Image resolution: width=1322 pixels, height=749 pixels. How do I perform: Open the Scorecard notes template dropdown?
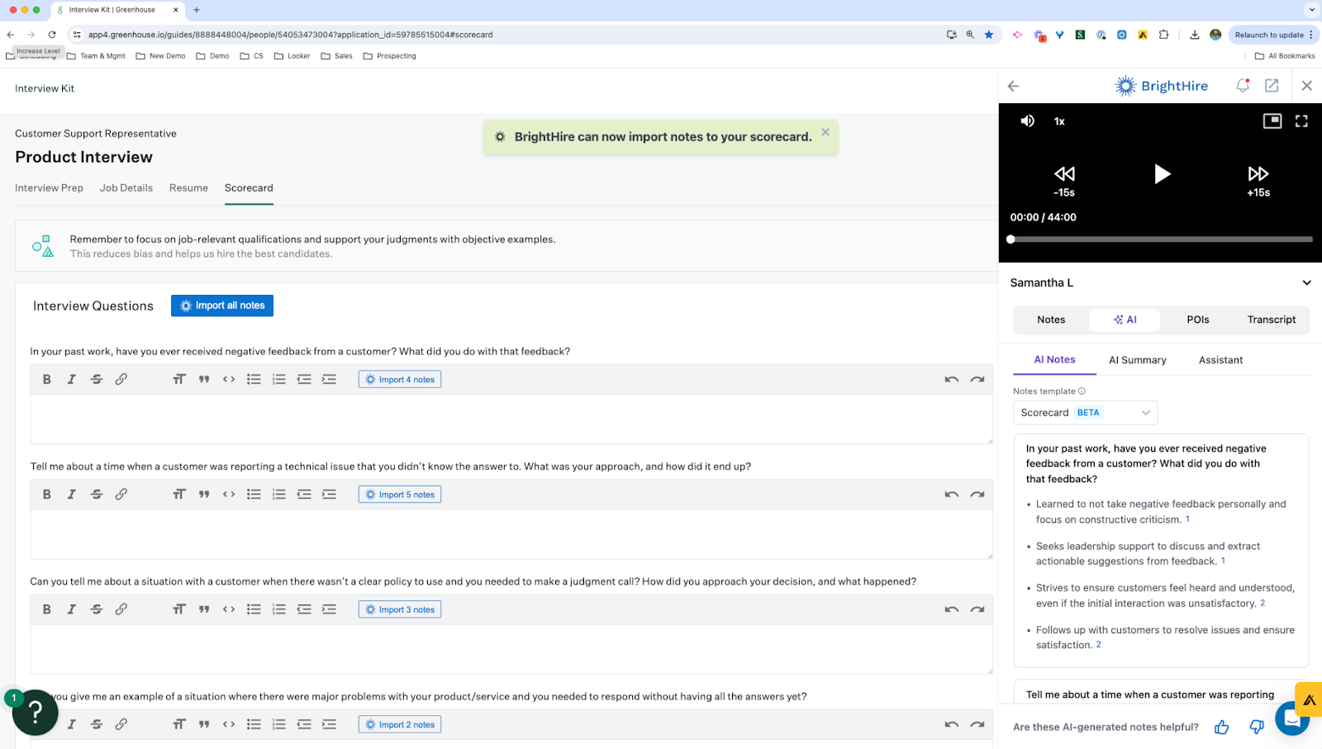pos(1084,413)
